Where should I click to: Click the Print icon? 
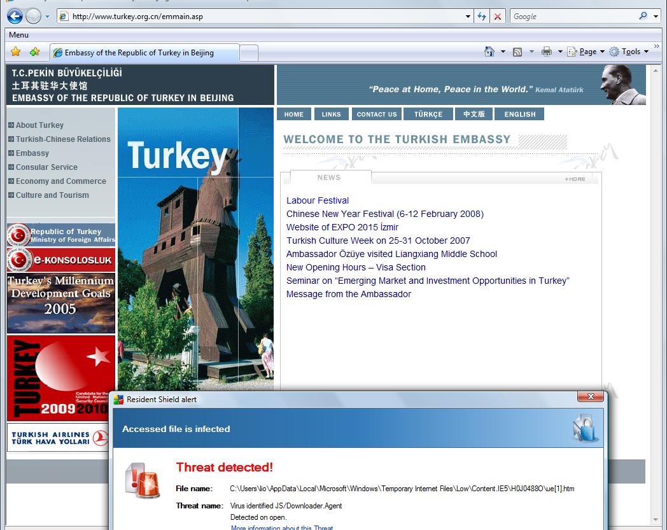[547, 52]
